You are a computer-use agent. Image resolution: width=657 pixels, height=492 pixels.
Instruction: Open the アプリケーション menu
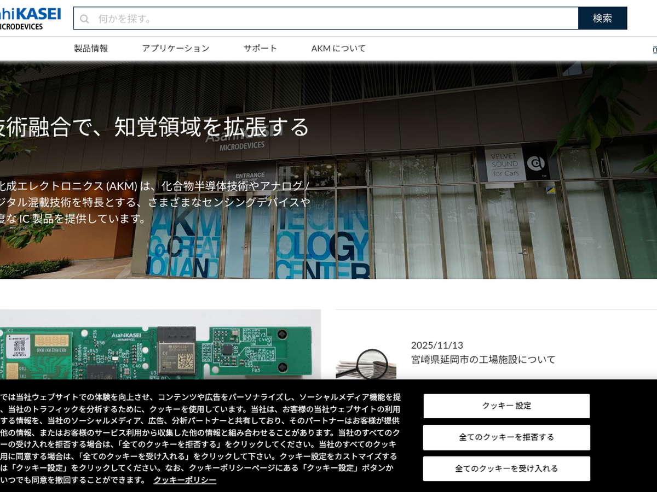click(x=175, y=48)
